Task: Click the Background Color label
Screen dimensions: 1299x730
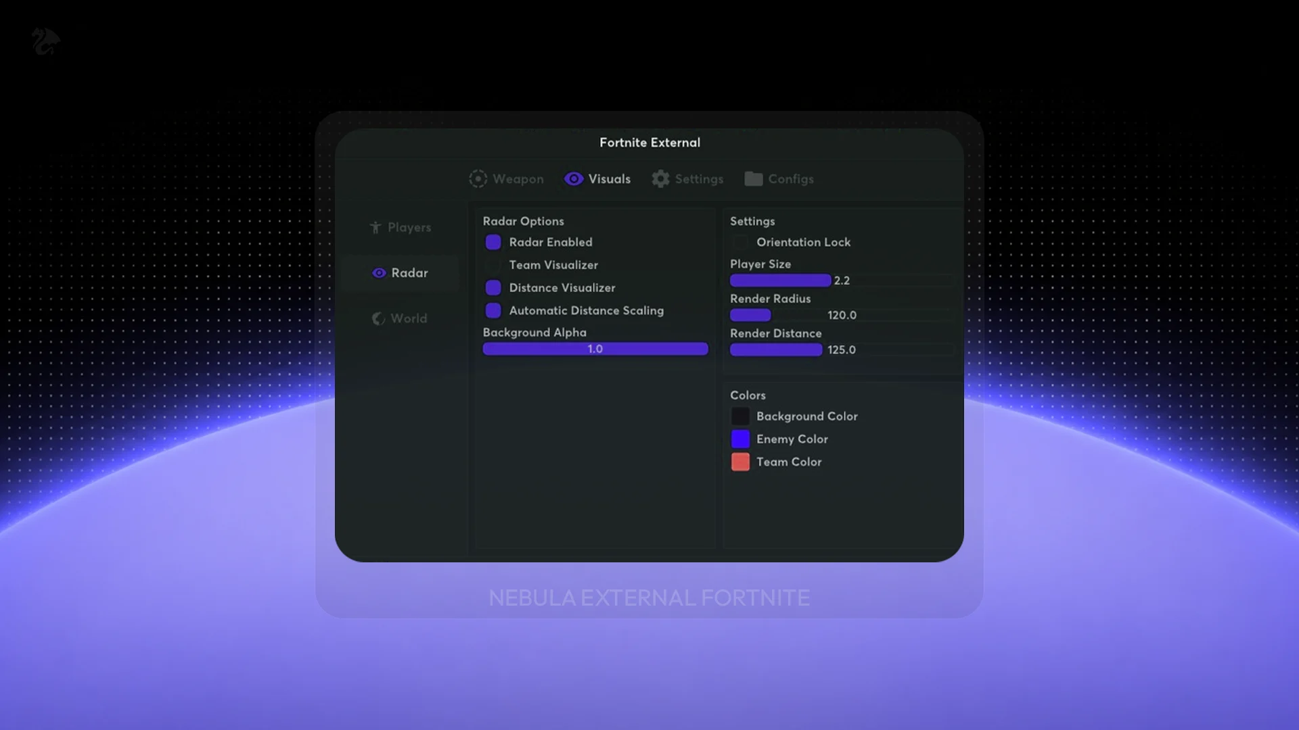Action: click(807, 416)
